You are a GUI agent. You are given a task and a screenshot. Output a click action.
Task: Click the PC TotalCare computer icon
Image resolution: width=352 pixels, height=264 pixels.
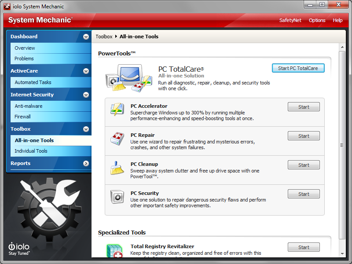pos(128,78)
